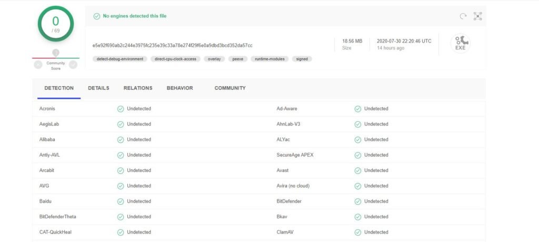Click the 0/69 detection score circle
The image size is (539, 242).
[56, 24]
